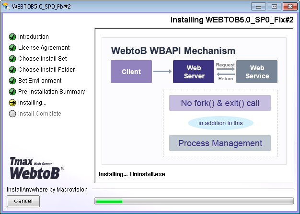Click the checkmark icon beside Choose Install Set
The width and height of the screenshot is (300, 214).
[12, 59]
